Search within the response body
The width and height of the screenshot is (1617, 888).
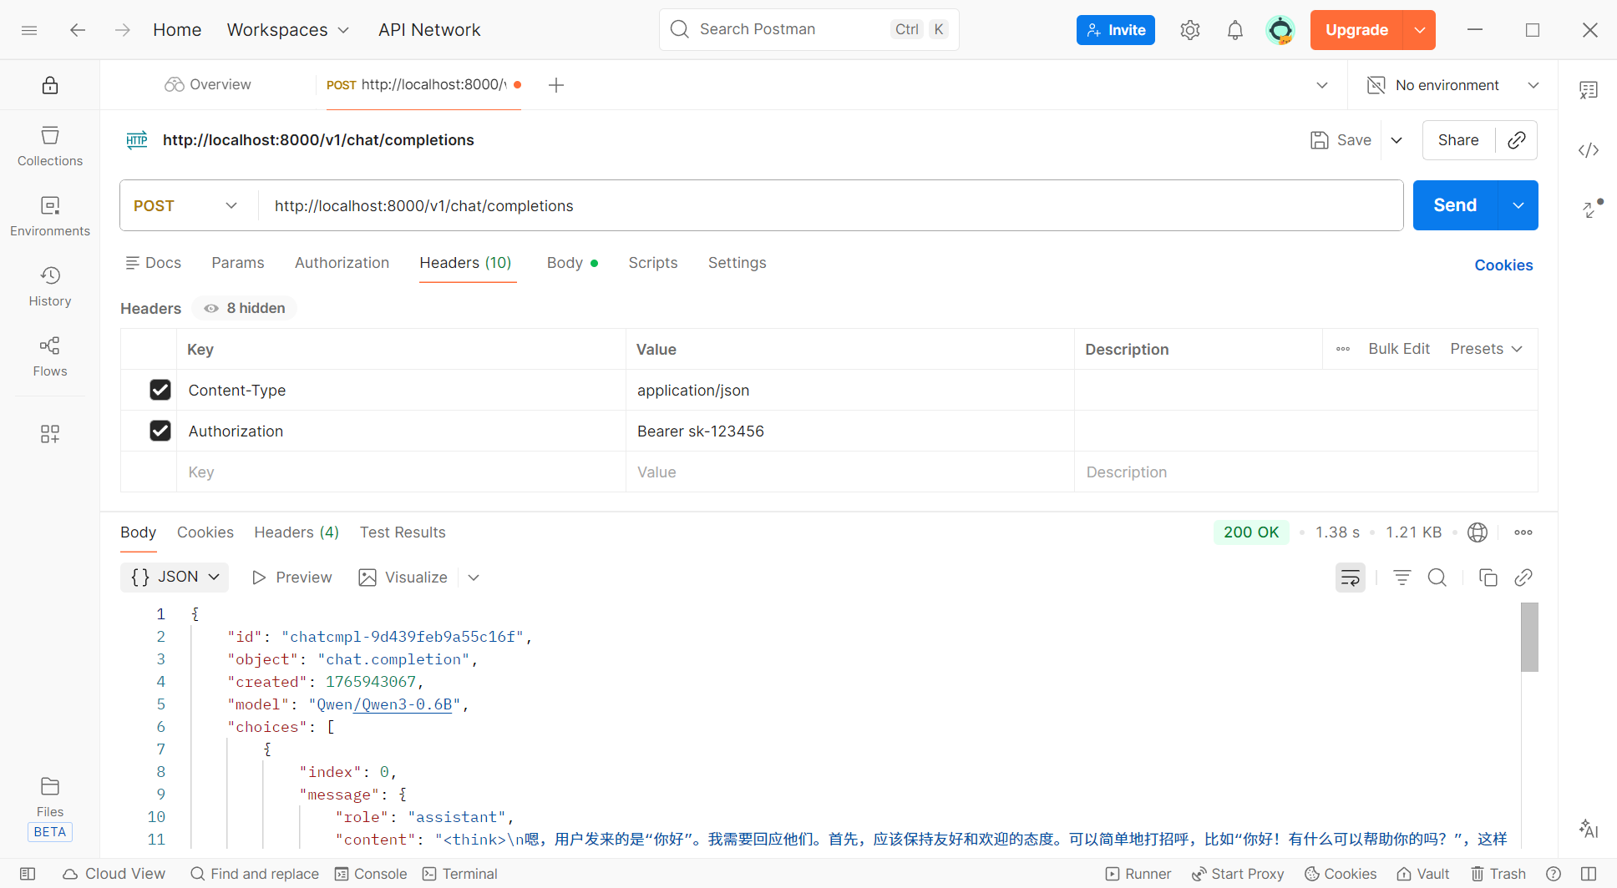[1437, 578]
